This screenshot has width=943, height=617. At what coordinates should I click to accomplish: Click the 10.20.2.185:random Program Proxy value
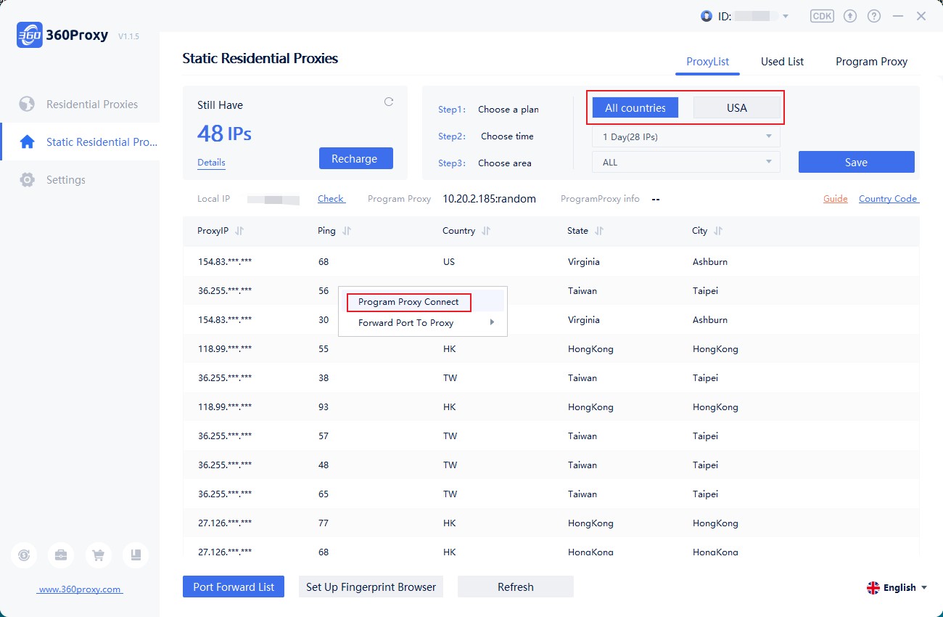490,198
